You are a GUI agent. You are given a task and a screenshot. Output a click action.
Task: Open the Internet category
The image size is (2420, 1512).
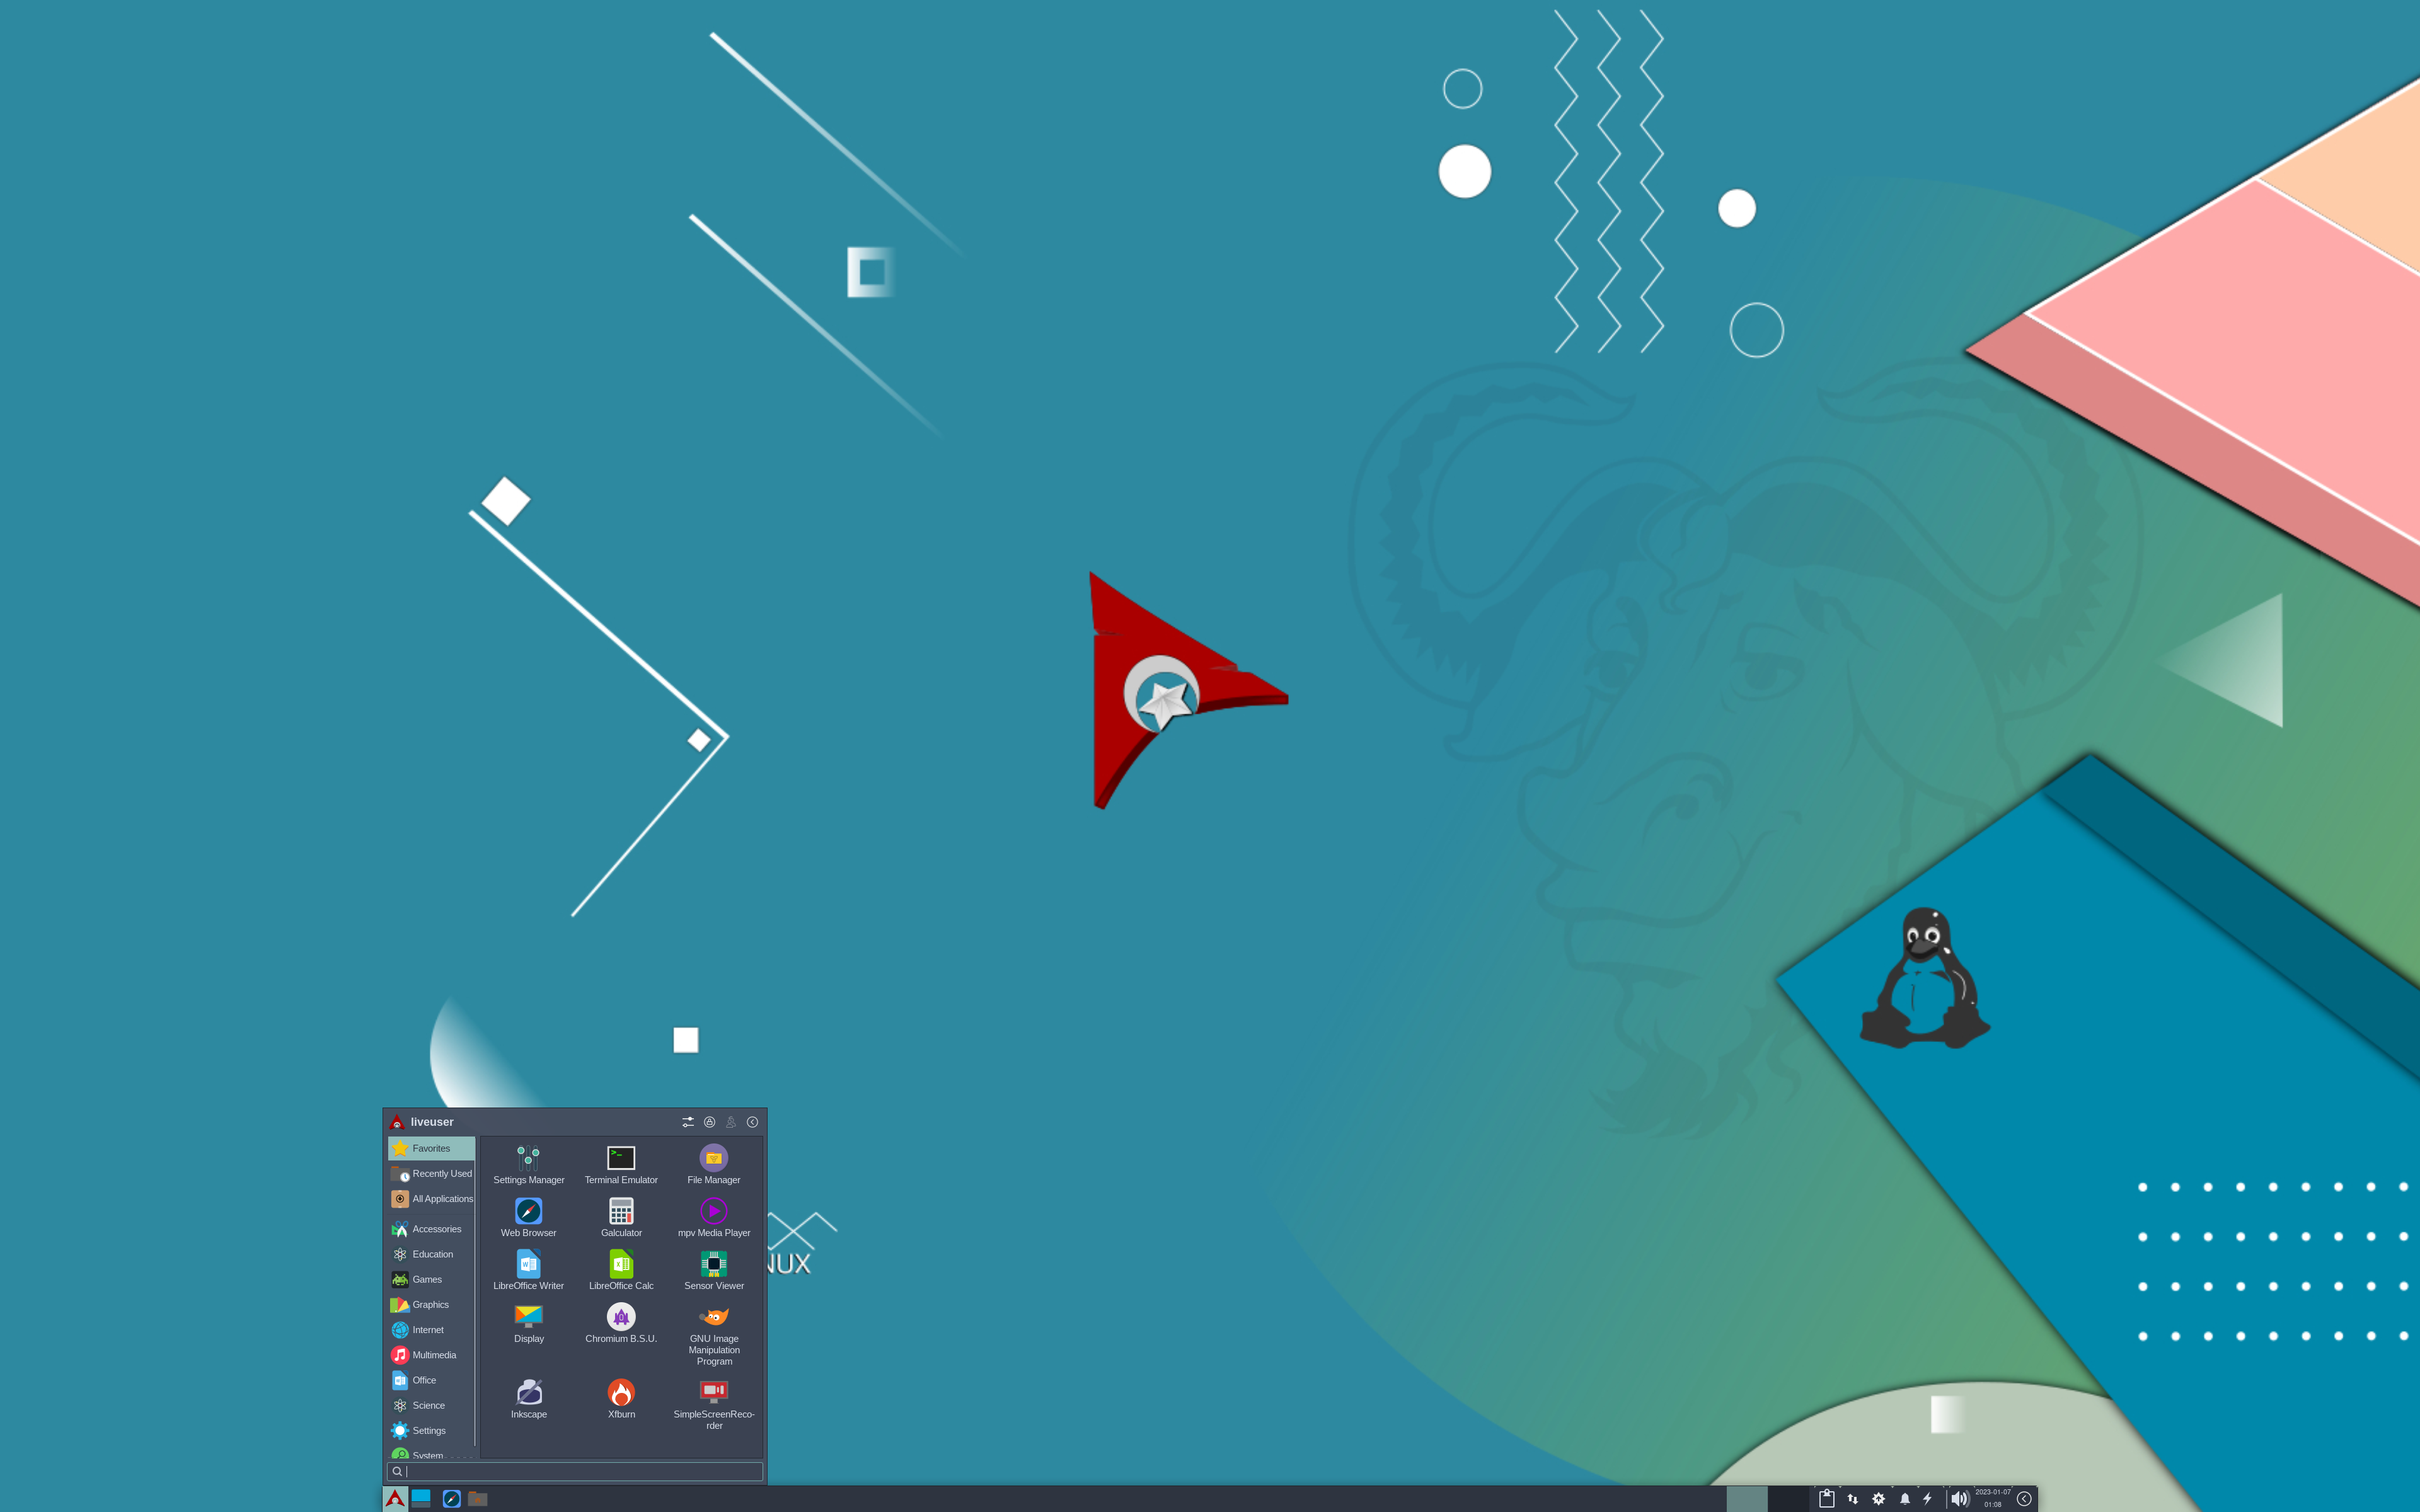pyautogui.click(x=431, y=1329)
